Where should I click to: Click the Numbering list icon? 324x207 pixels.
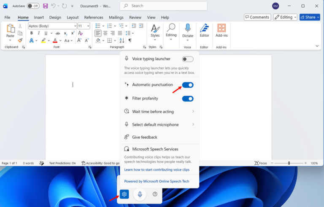110,26
